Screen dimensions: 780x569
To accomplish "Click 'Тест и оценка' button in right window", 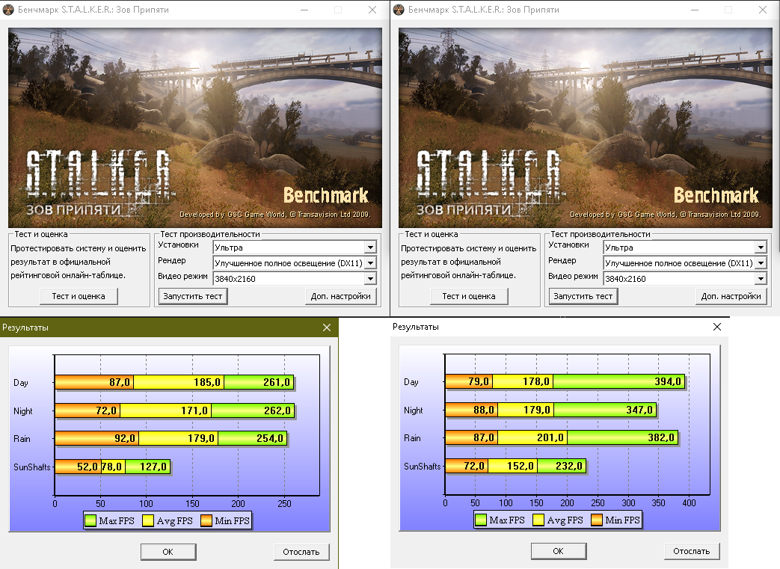I will pos(469,296).
